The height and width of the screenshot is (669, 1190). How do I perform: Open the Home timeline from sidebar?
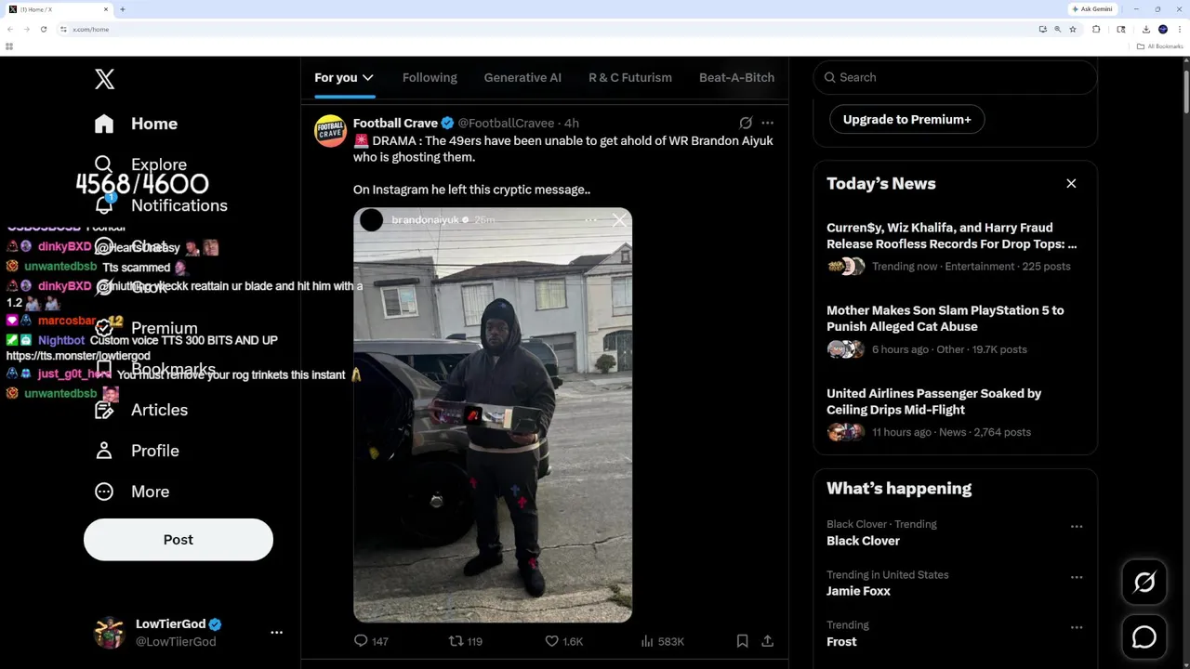click(x=136, y=124)
